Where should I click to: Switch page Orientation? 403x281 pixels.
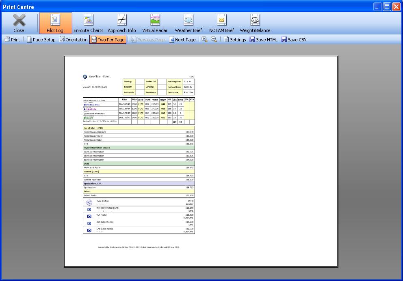click(x=73, y=40)
